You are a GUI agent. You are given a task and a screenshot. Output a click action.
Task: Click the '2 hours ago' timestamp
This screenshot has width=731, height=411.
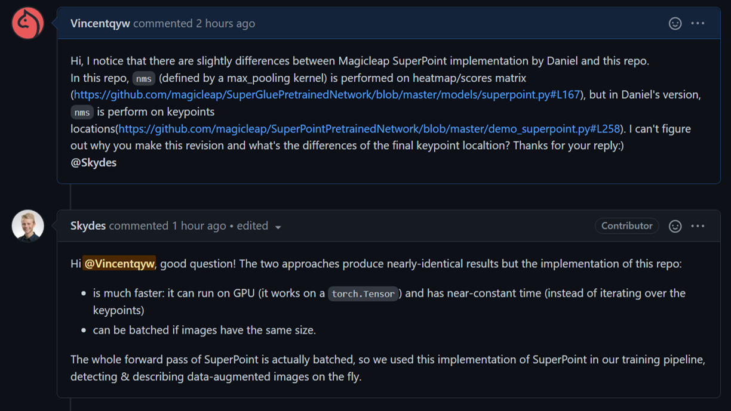coord(225,23)
